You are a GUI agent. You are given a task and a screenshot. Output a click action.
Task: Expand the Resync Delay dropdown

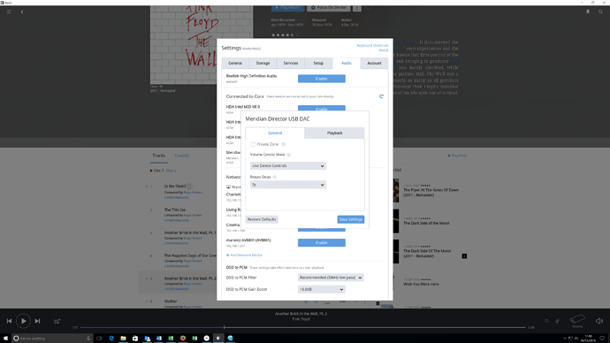pos(288,185)
